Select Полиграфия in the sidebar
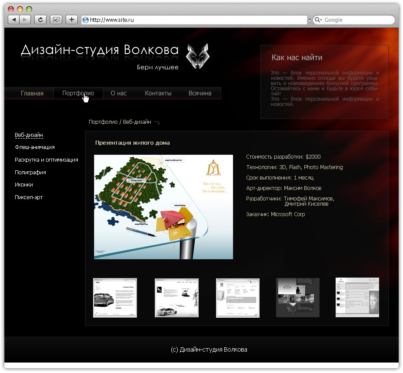403x373 pixels. pyautogui.click(x=30, y=172)
